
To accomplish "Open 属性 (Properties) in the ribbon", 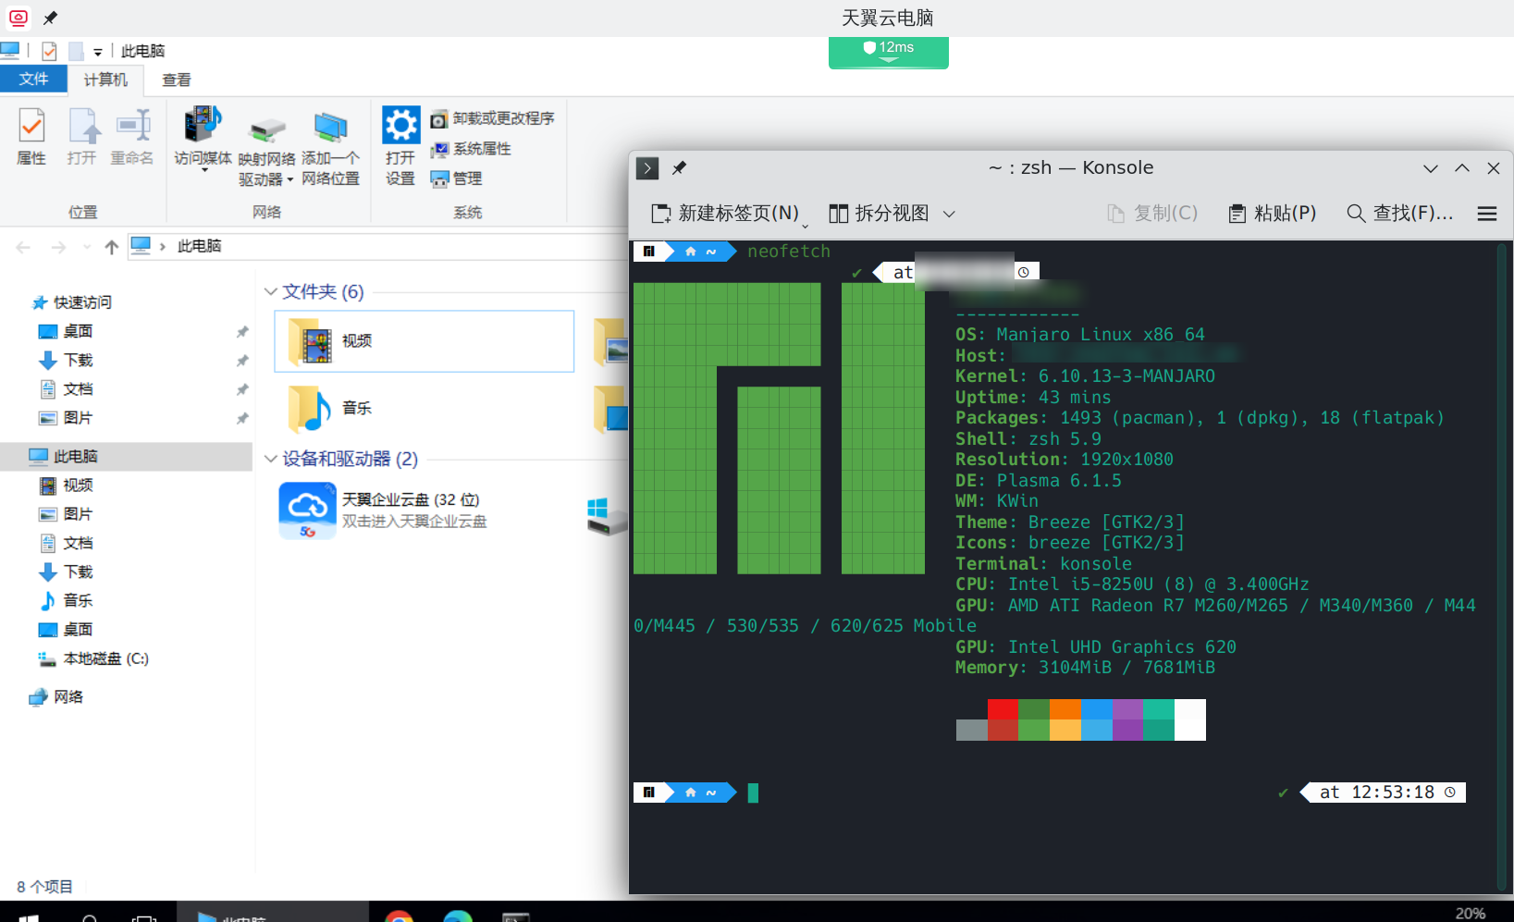I will pyautogui.click(x=31, y=137).
